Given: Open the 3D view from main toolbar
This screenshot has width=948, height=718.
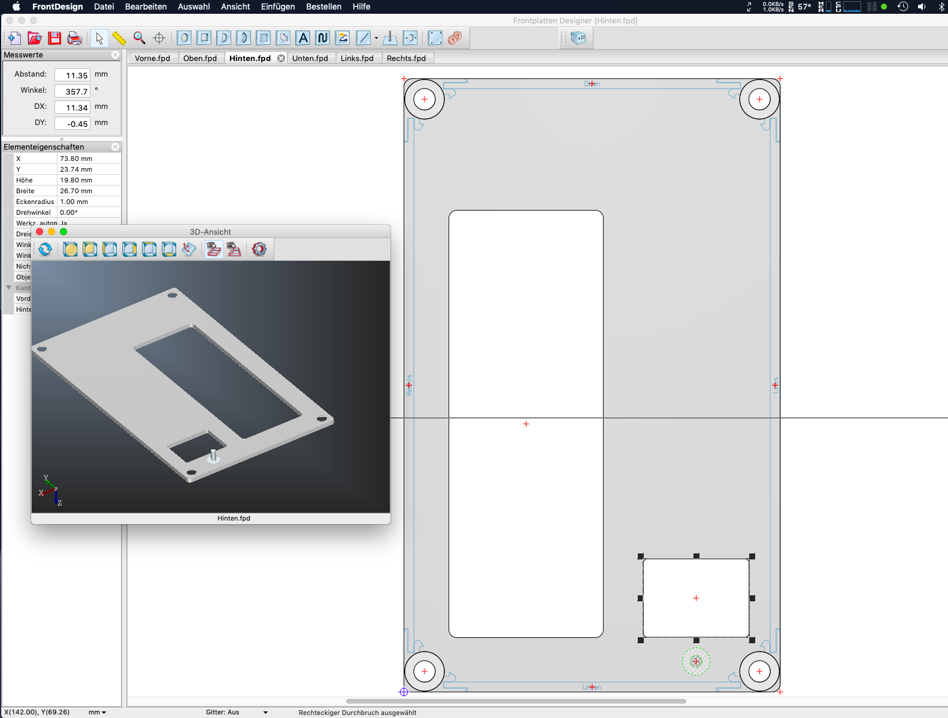Looking at the screenshot, I should [578, 38].
